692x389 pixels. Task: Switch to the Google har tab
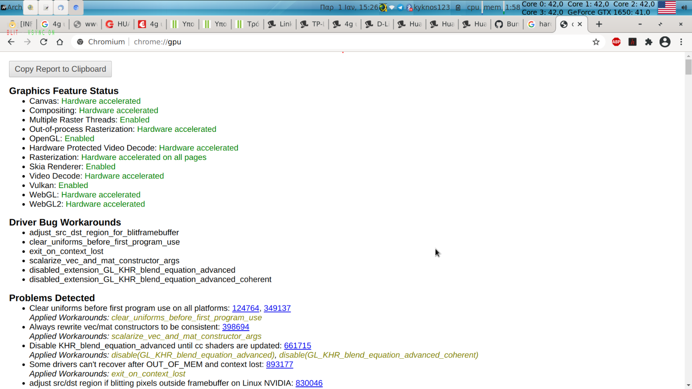(x=540, y=24)
